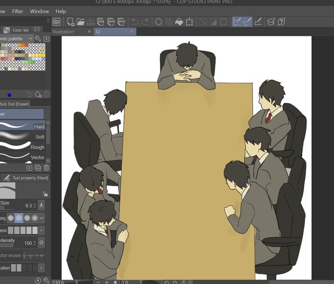Select the Color Set panel tab

pyautogui.click(x=16, y=30)
